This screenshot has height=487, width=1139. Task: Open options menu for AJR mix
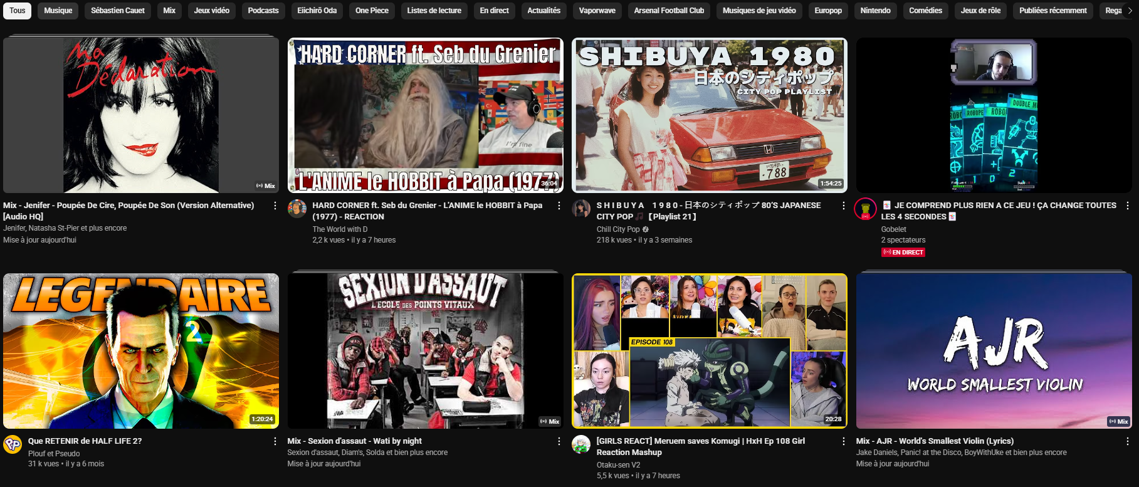pyautogui.click(x=1127, y=441)
